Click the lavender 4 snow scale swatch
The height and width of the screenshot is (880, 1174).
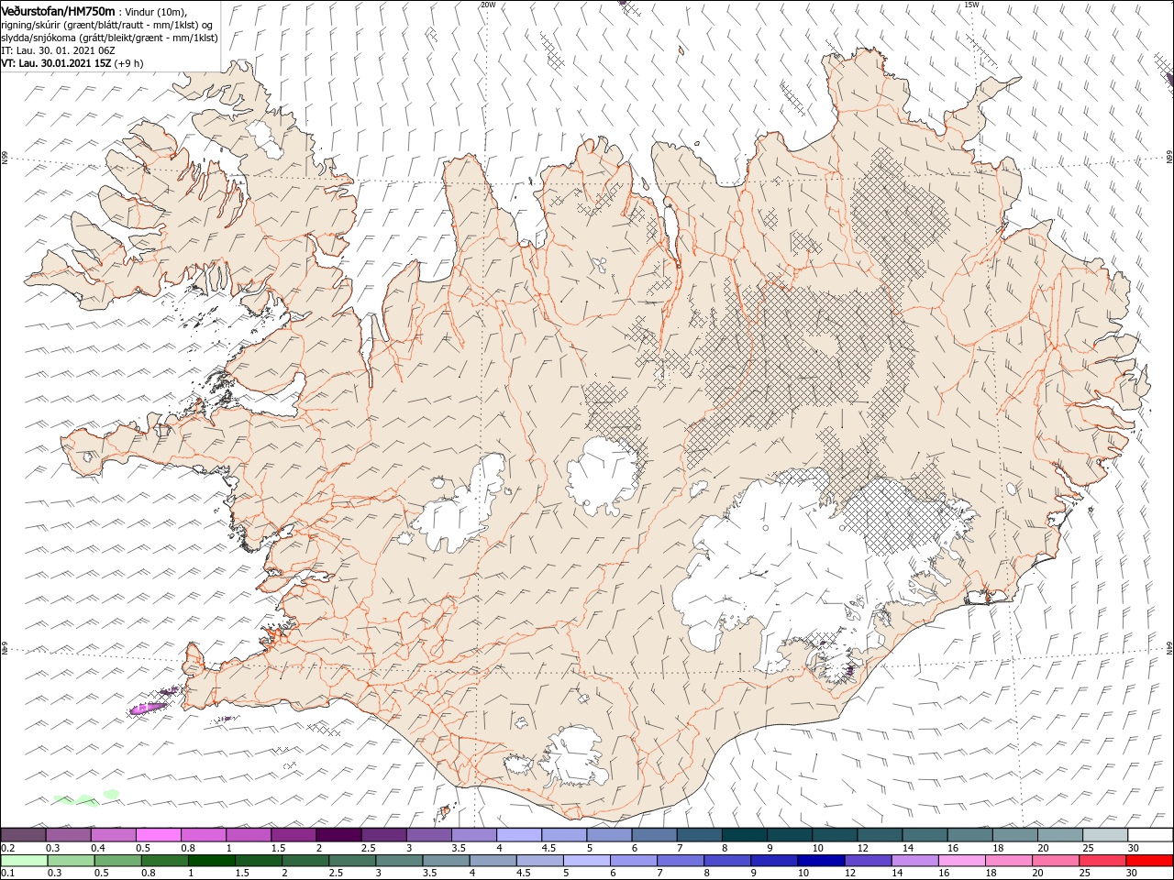(519, 834)
